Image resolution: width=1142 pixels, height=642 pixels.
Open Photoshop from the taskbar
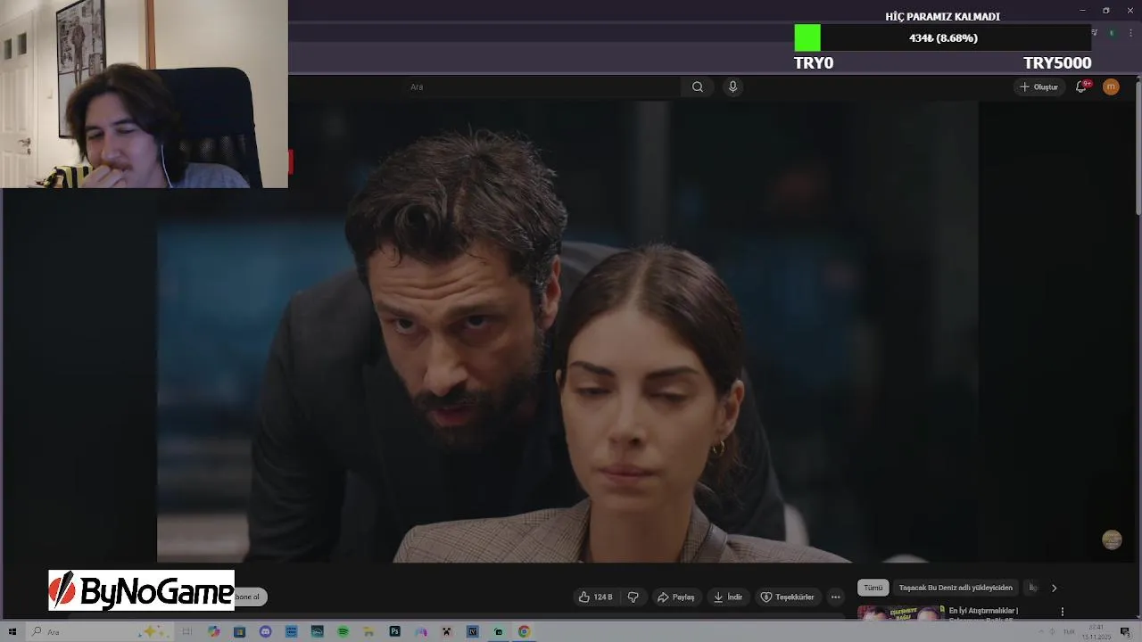click(x=394, y=631)
